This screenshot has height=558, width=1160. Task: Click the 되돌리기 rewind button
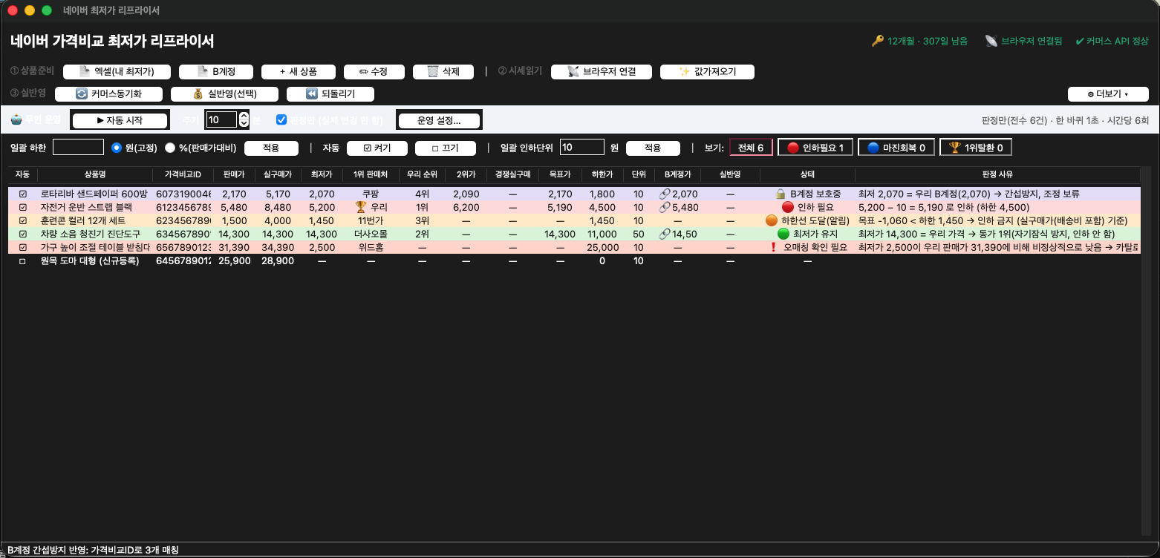pyautogui.click(x=330, y=94)
